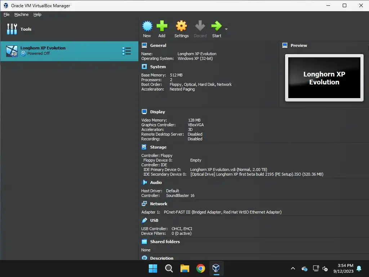Click the Shared folders icon
Screen dimensions: 369x277
[144, 241]
